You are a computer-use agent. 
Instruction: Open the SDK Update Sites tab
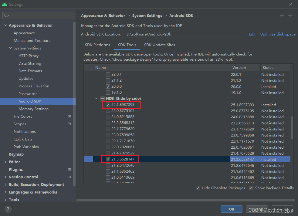[159, 45]
